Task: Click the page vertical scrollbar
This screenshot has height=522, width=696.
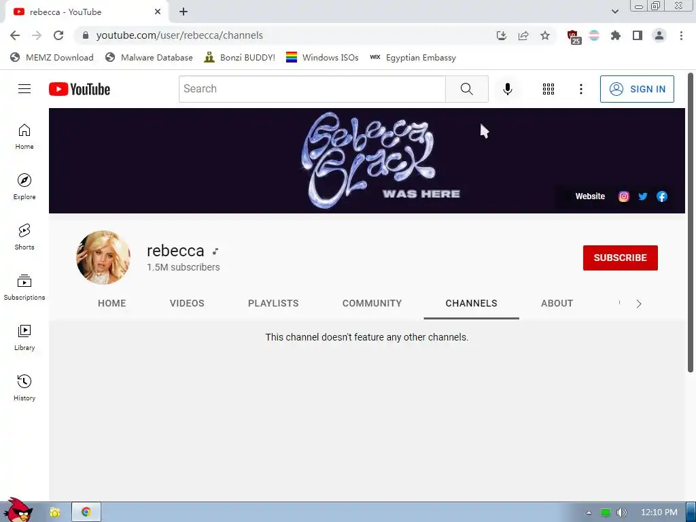Action: [x=691, y=222]
